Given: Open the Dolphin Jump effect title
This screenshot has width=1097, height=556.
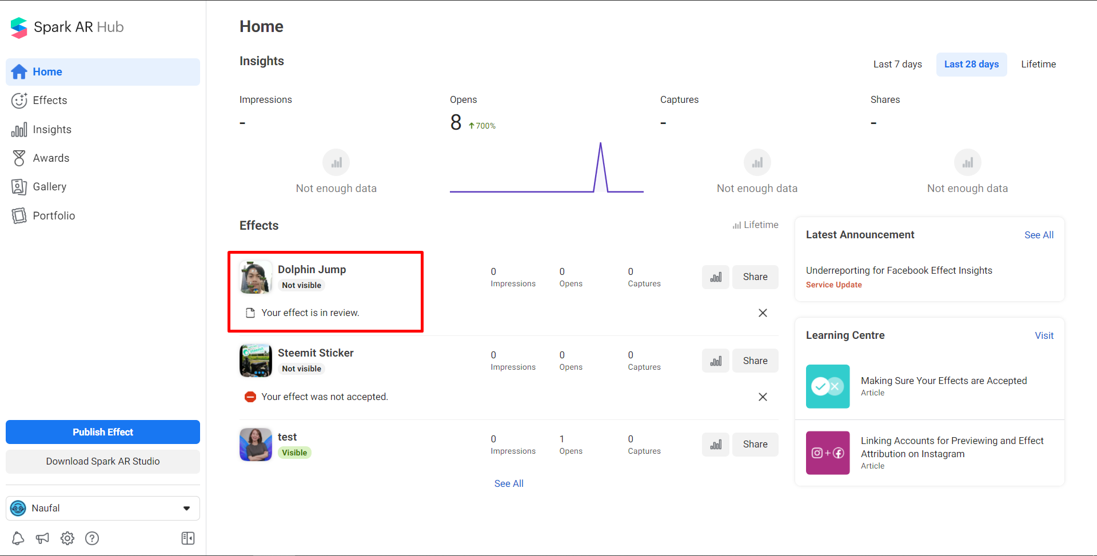Looking at the screenshot, I should pos(312,270).
